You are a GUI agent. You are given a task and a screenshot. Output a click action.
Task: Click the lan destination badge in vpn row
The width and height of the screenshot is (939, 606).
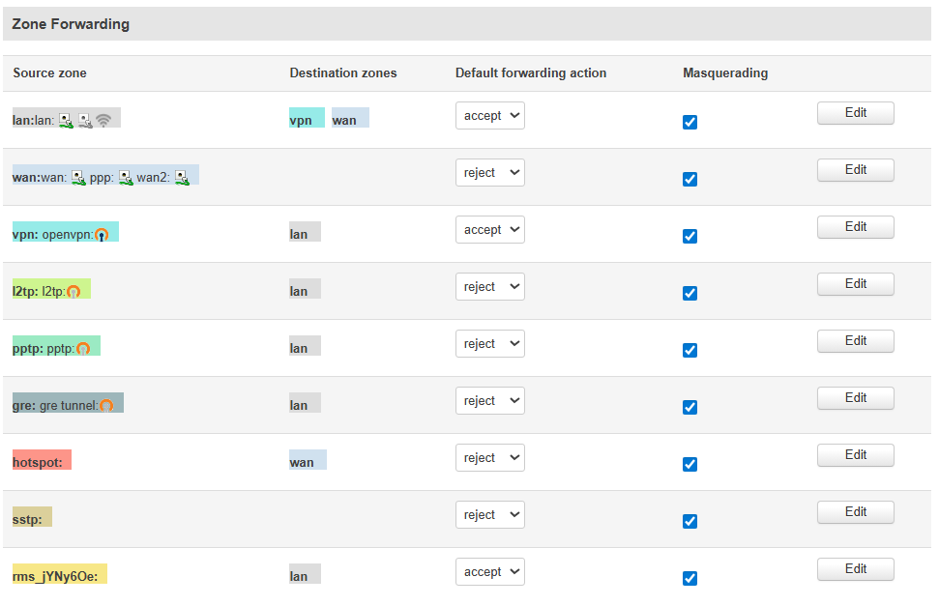pyautogui.click(x=305, y=232)
